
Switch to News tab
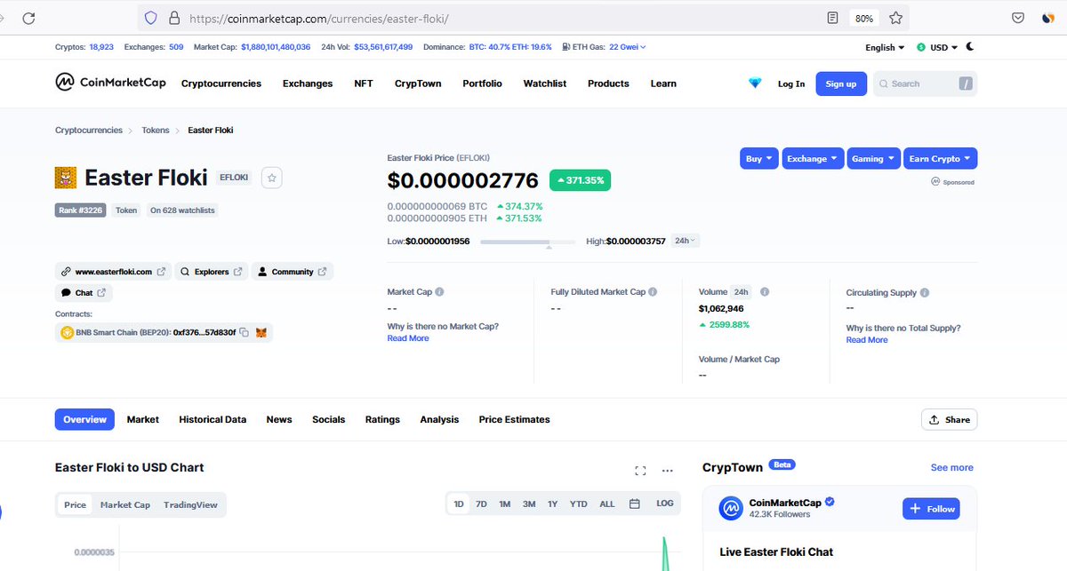click(279, 419)
